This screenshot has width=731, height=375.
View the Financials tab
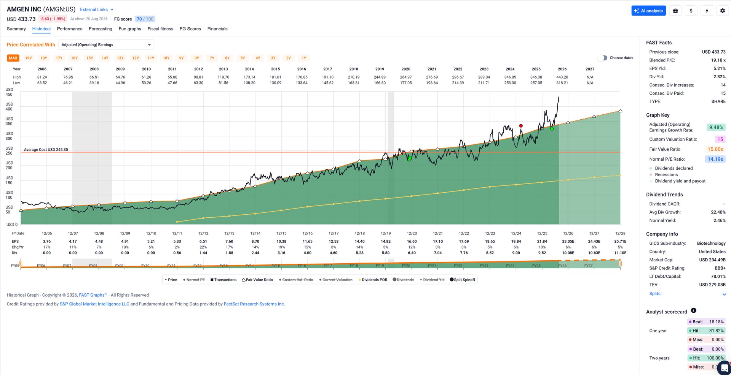[x=217, y=29]
